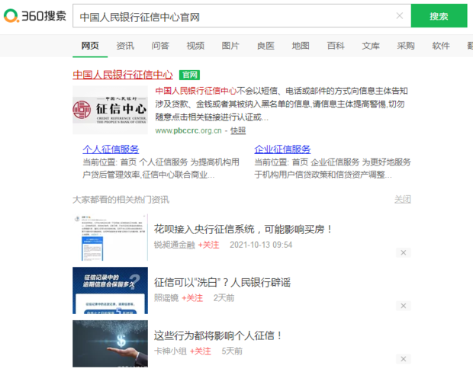Switch to the 视频 tab
Image resolution: width=473 pixels, height=369 pixels.
pyautogui.click(x=195, y=46)
